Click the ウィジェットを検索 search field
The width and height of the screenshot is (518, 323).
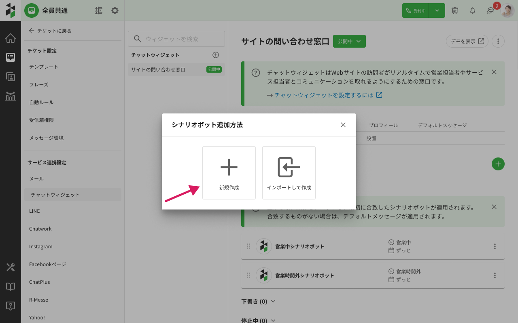pyautogui.click(x=176, y=39)
